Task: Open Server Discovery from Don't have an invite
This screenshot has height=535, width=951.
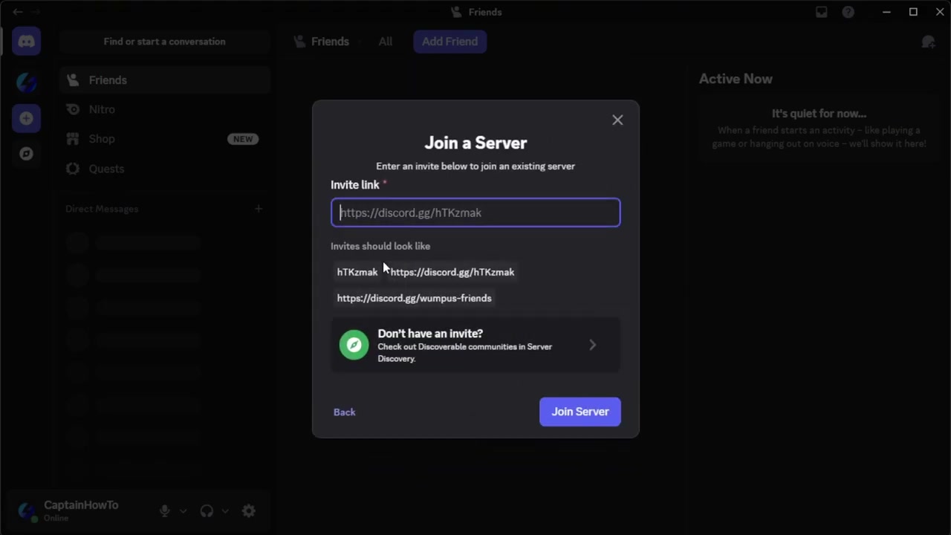Action: [x=475, y=345]
